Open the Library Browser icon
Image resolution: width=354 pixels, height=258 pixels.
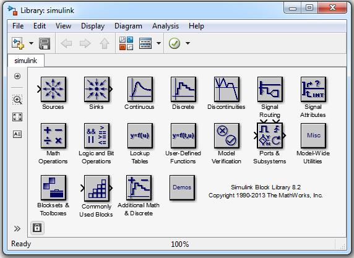126,43
